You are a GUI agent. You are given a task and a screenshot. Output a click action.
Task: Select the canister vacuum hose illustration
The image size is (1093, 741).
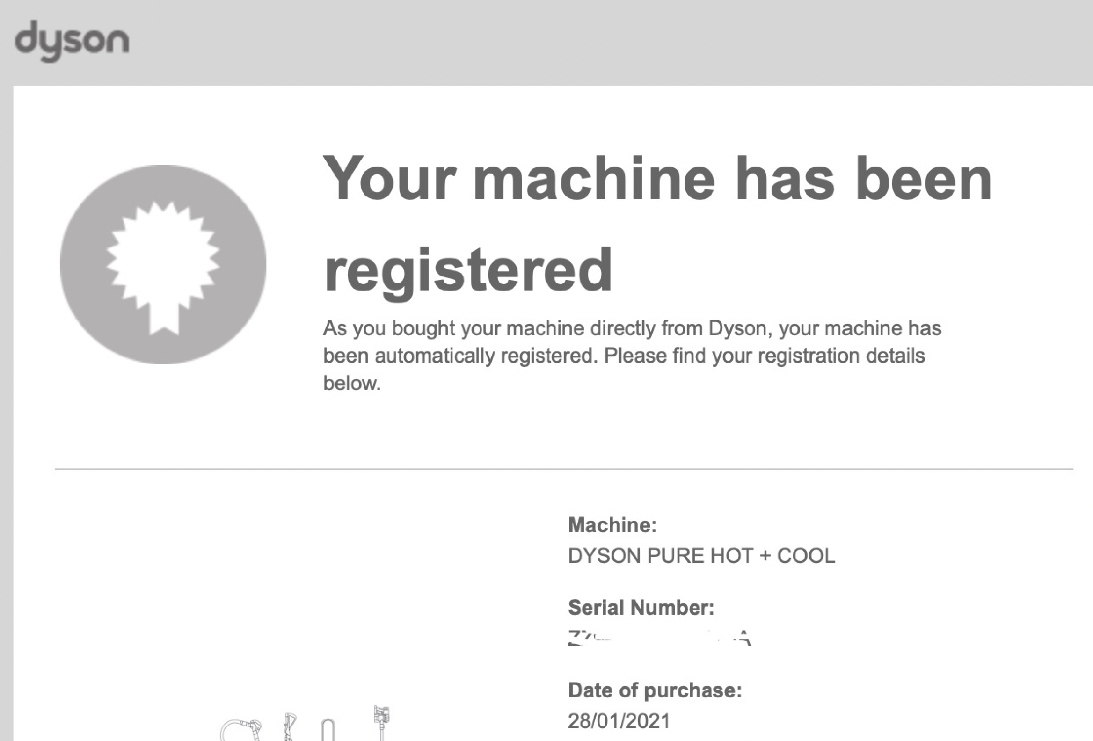240,729
